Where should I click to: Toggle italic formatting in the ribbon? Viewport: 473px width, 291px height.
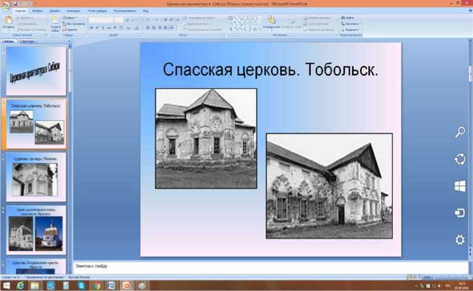click(97, 28)
